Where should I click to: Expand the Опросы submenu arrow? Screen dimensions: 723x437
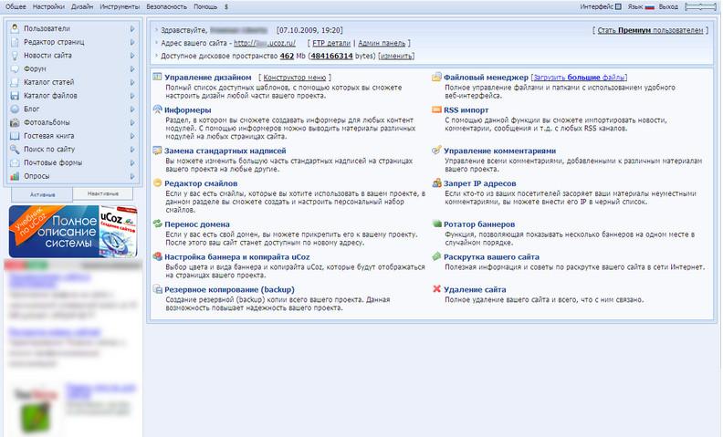(132, 176)
